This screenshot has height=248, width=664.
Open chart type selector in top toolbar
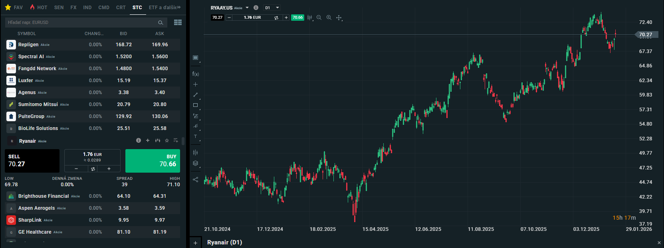pos(309,18)
